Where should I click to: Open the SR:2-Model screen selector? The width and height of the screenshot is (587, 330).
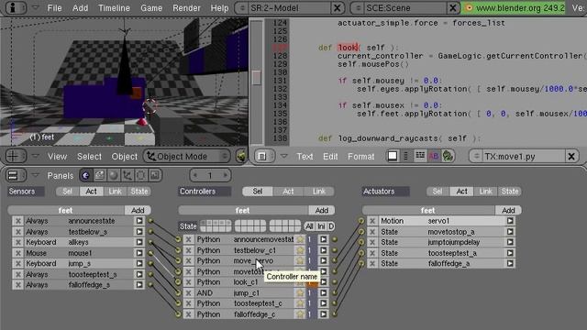pyautogui.click(x=242, y=8)
